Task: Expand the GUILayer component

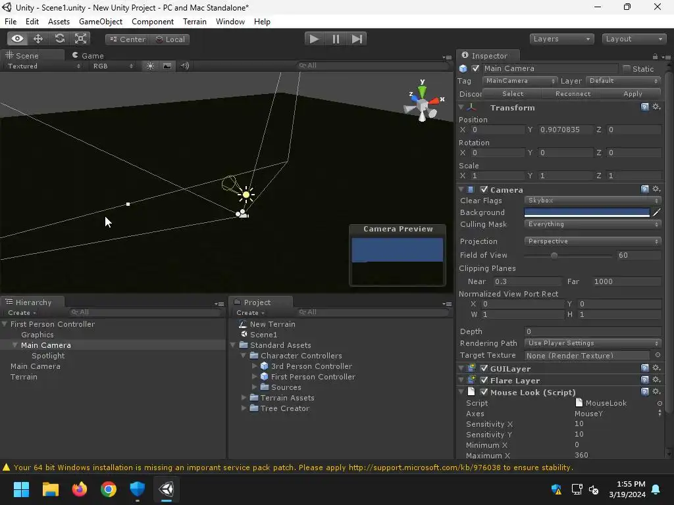Action: pyautogui.click(x=461, y=368)
